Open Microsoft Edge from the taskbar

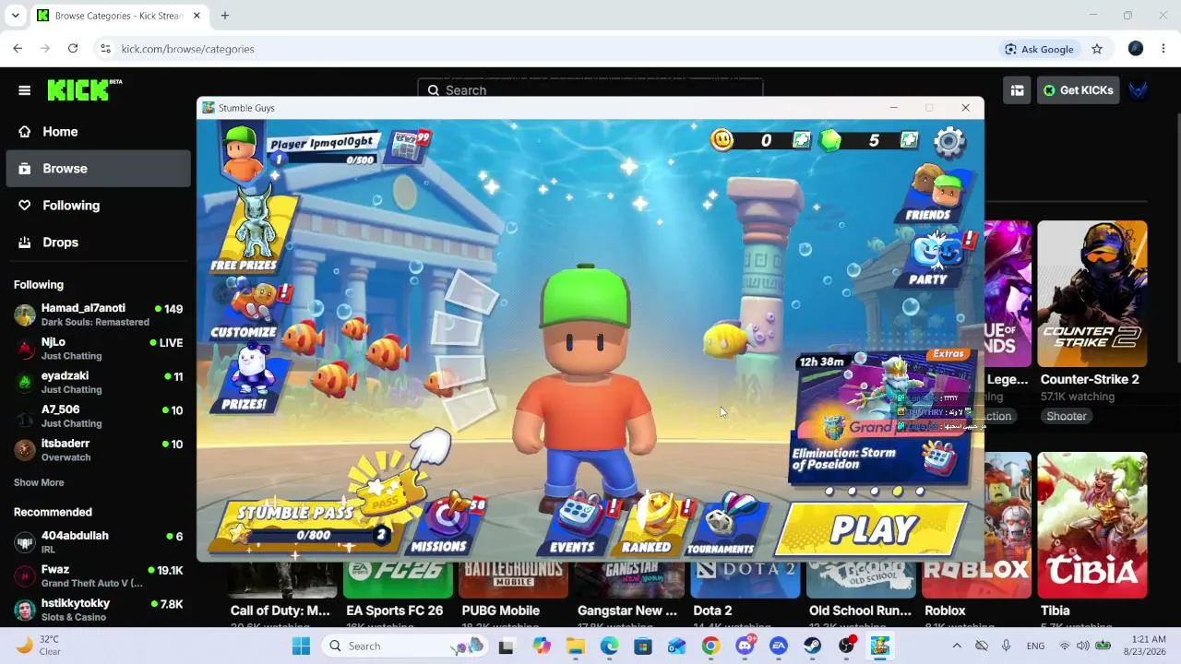click(x=609, y=646)
